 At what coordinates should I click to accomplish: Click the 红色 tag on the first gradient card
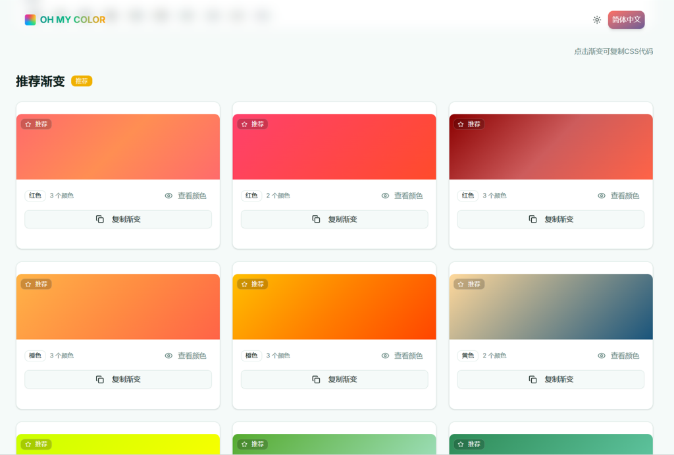coord(35,196)
